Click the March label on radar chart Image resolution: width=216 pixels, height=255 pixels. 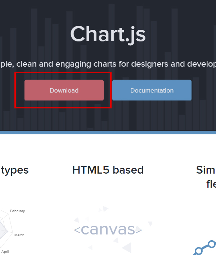(19, 235)
